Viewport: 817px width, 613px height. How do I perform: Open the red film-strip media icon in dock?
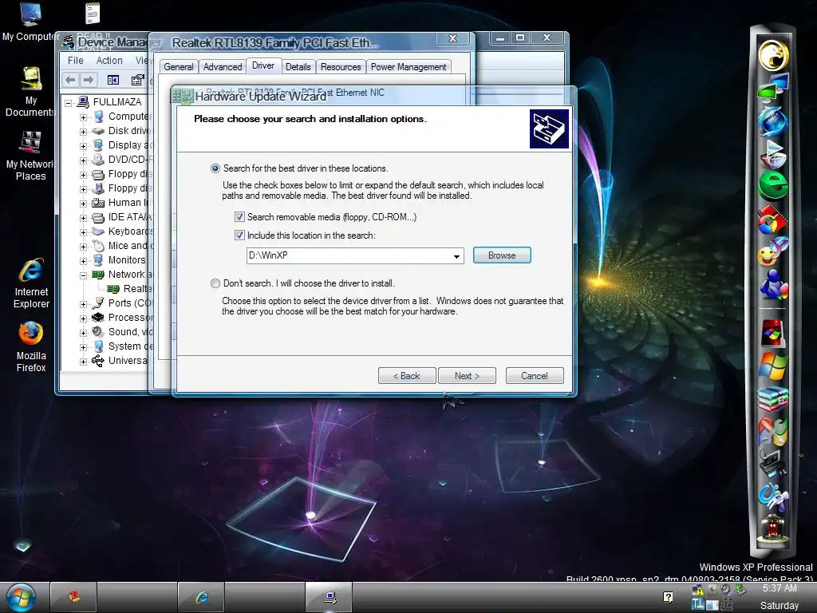(x=772, y=220)
